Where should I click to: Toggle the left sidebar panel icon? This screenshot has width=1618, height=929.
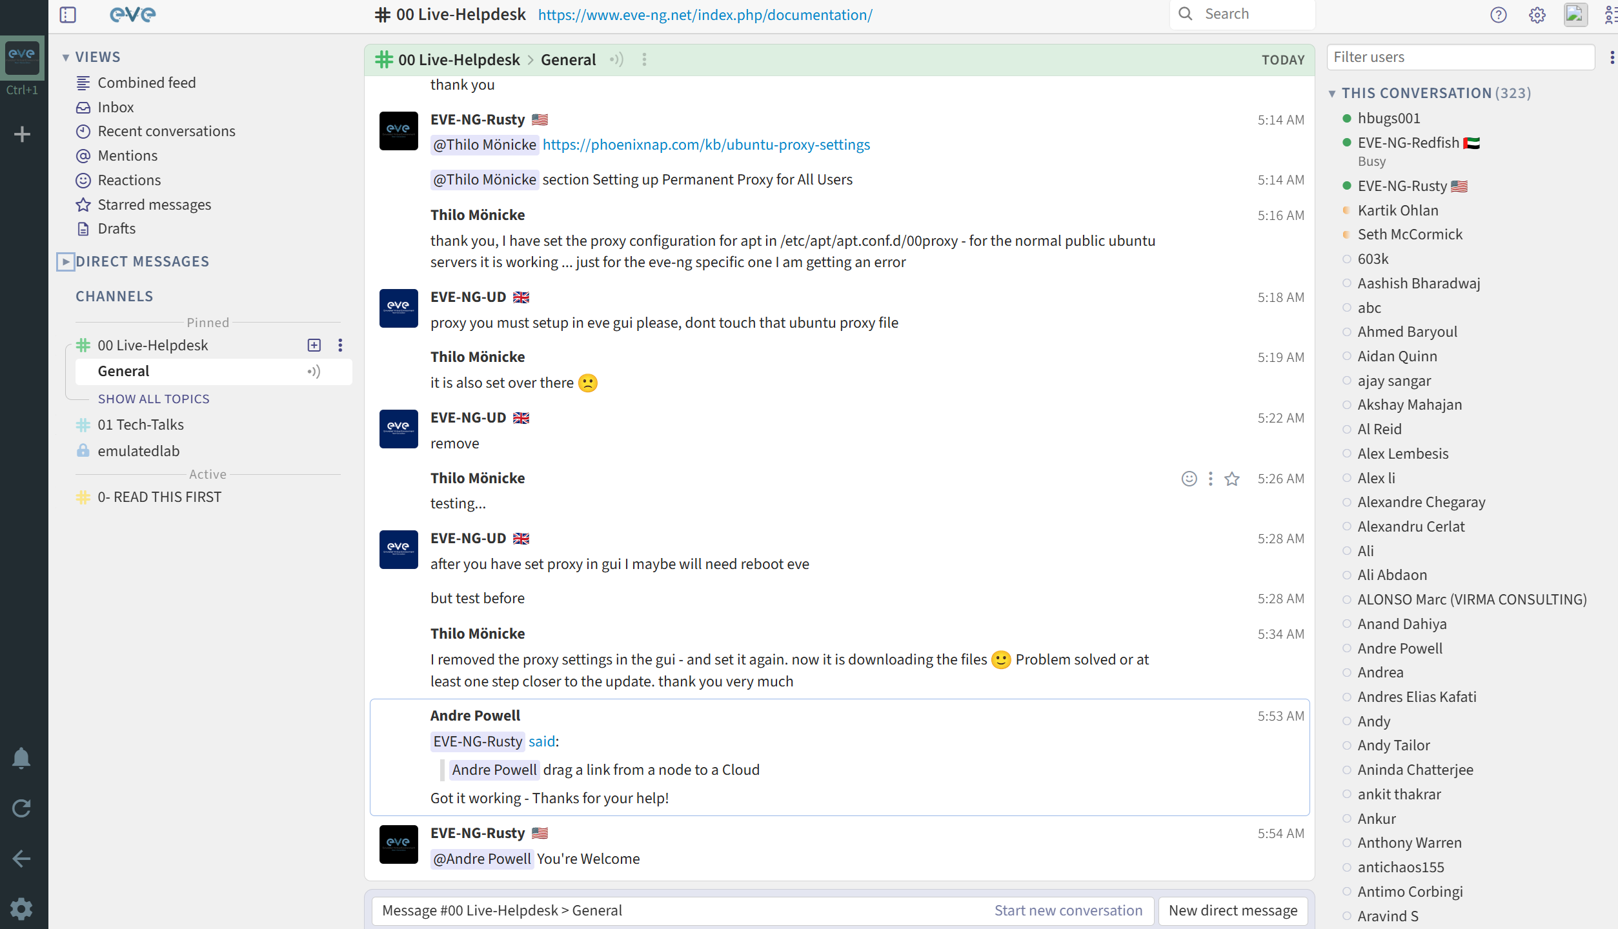tap(68, 14)
